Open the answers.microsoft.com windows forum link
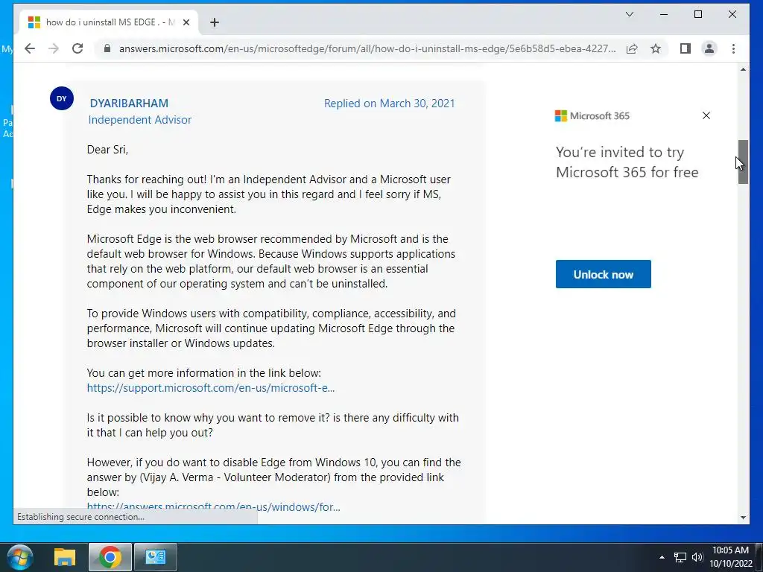The width and height of the screenshot is (763, 572). [214, 506]
